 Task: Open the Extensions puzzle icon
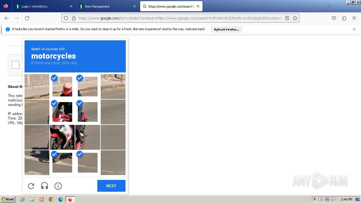(x=344, y=18)
